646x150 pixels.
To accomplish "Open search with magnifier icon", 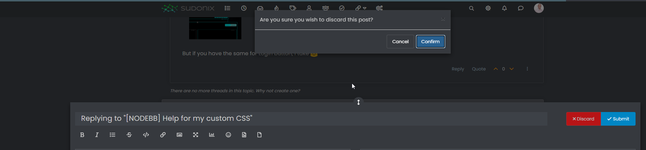I will [x=471, y=8].
